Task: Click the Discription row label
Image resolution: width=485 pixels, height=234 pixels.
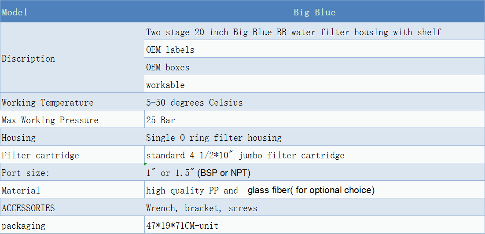Action: coord(72,58)
